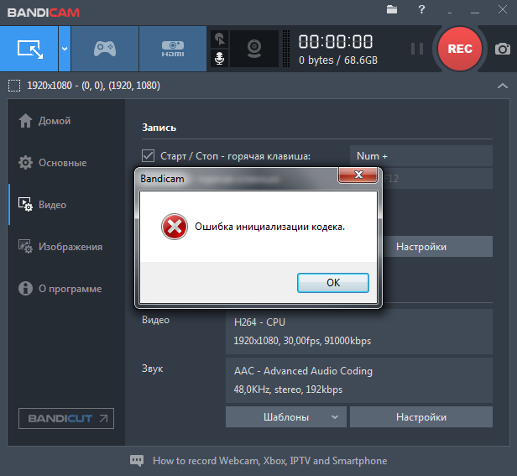Click the home icon in the sidebar

point(25,121)
